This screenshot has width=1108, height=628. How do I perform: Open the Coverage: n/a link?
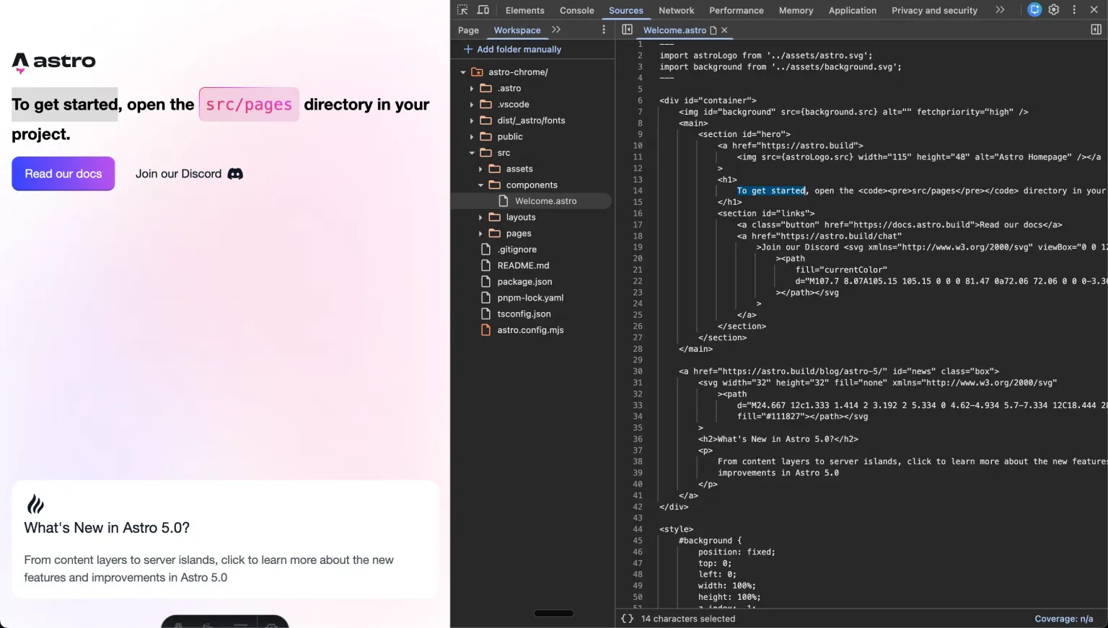pyautogui.click(x=1064, y=618)
